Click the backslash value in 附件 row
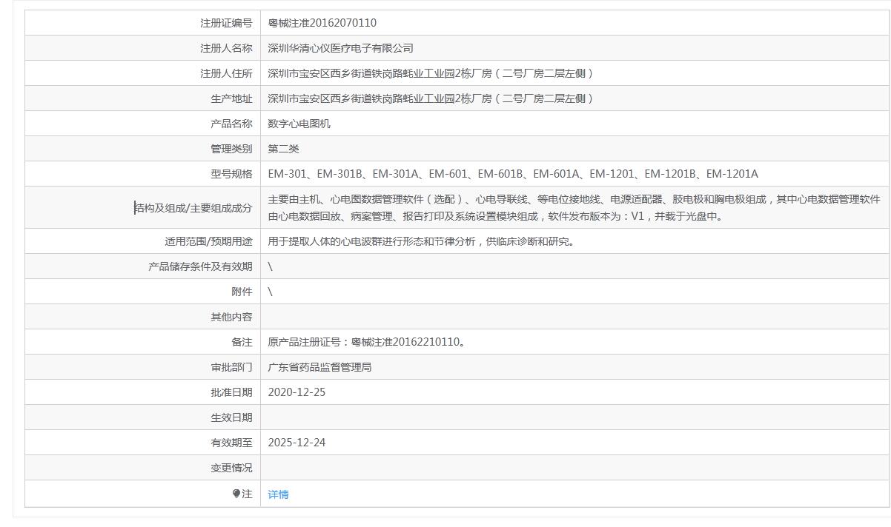Image resolution: width=891 pixels, height=527 pixels. point(270,292)
